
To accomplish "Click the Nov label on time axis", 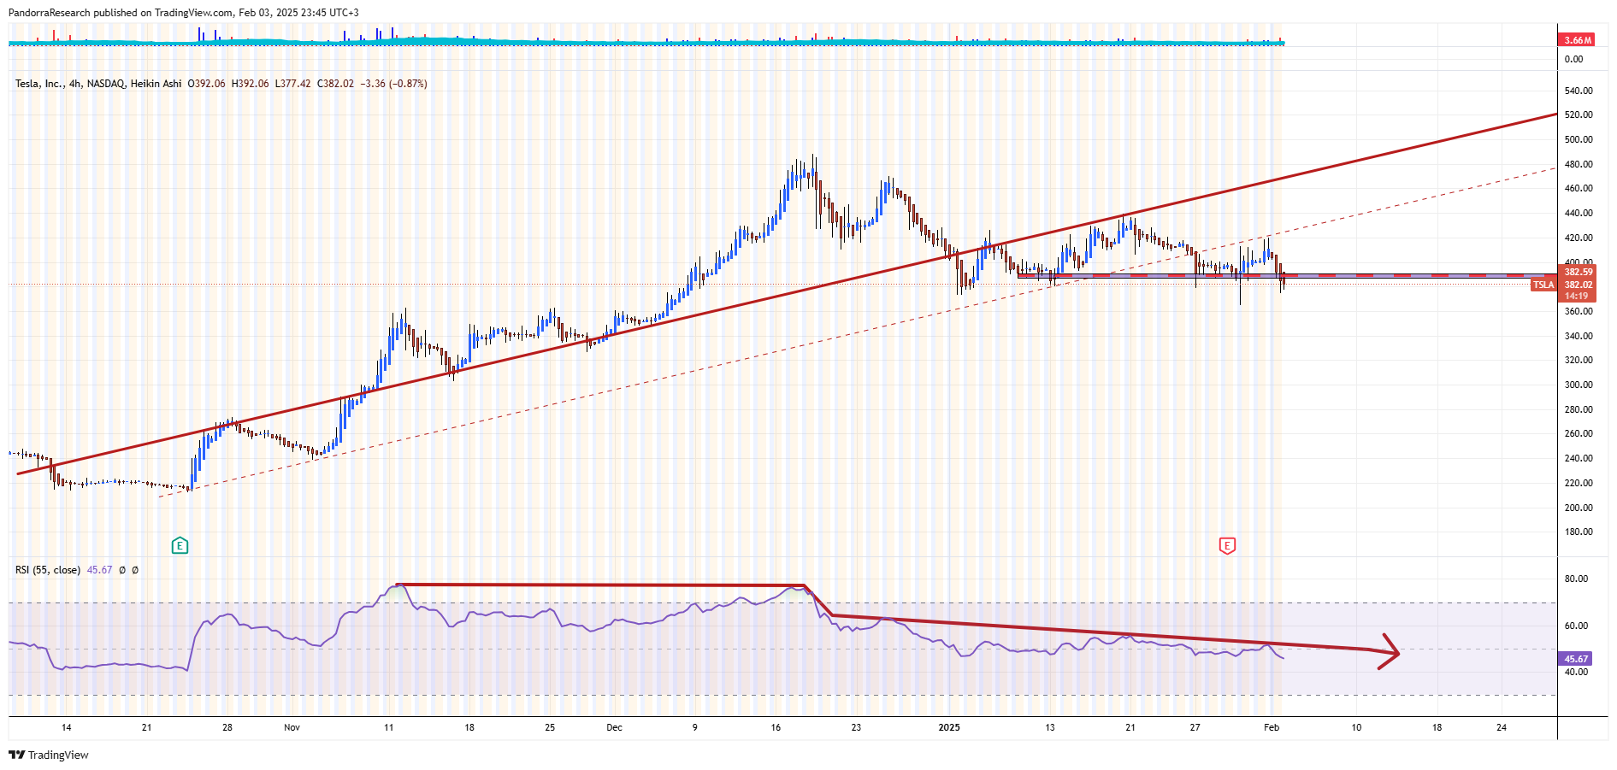I will tap(292, 727).
